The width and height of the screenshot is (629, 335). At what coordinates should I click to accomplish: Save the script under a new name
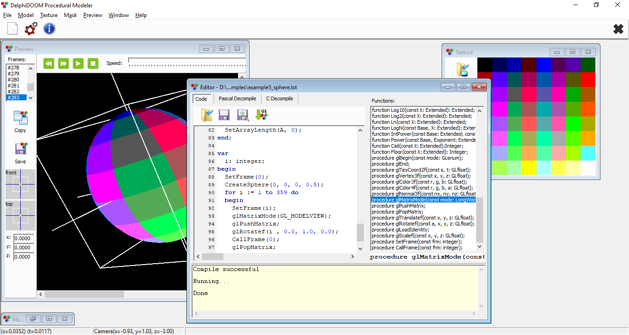pyautogui.click(x=243, y=115)
